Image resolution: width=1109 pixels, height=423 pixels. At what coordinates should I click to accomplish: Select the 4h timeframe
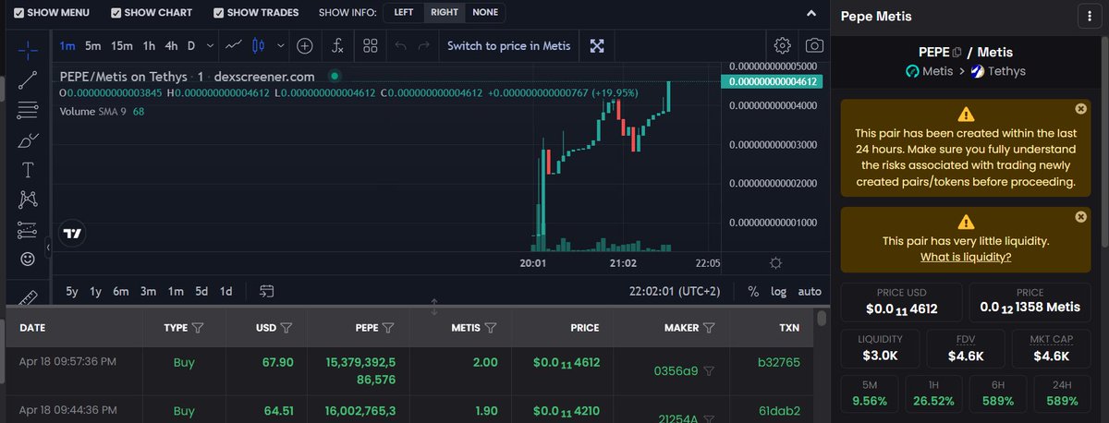[171, 45]
